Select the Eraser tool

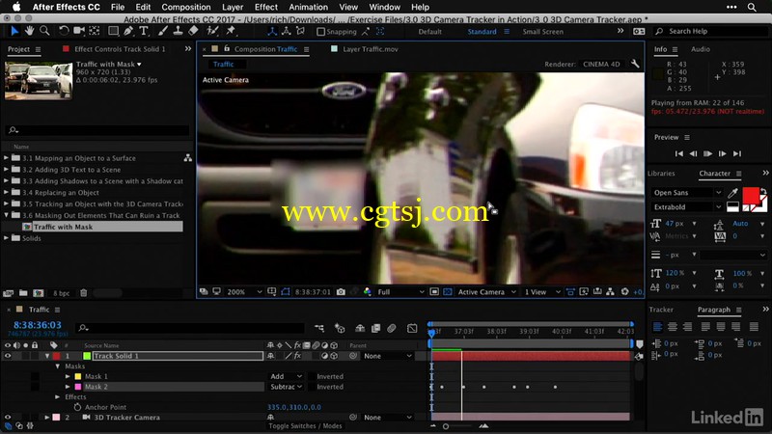(193, 31)
